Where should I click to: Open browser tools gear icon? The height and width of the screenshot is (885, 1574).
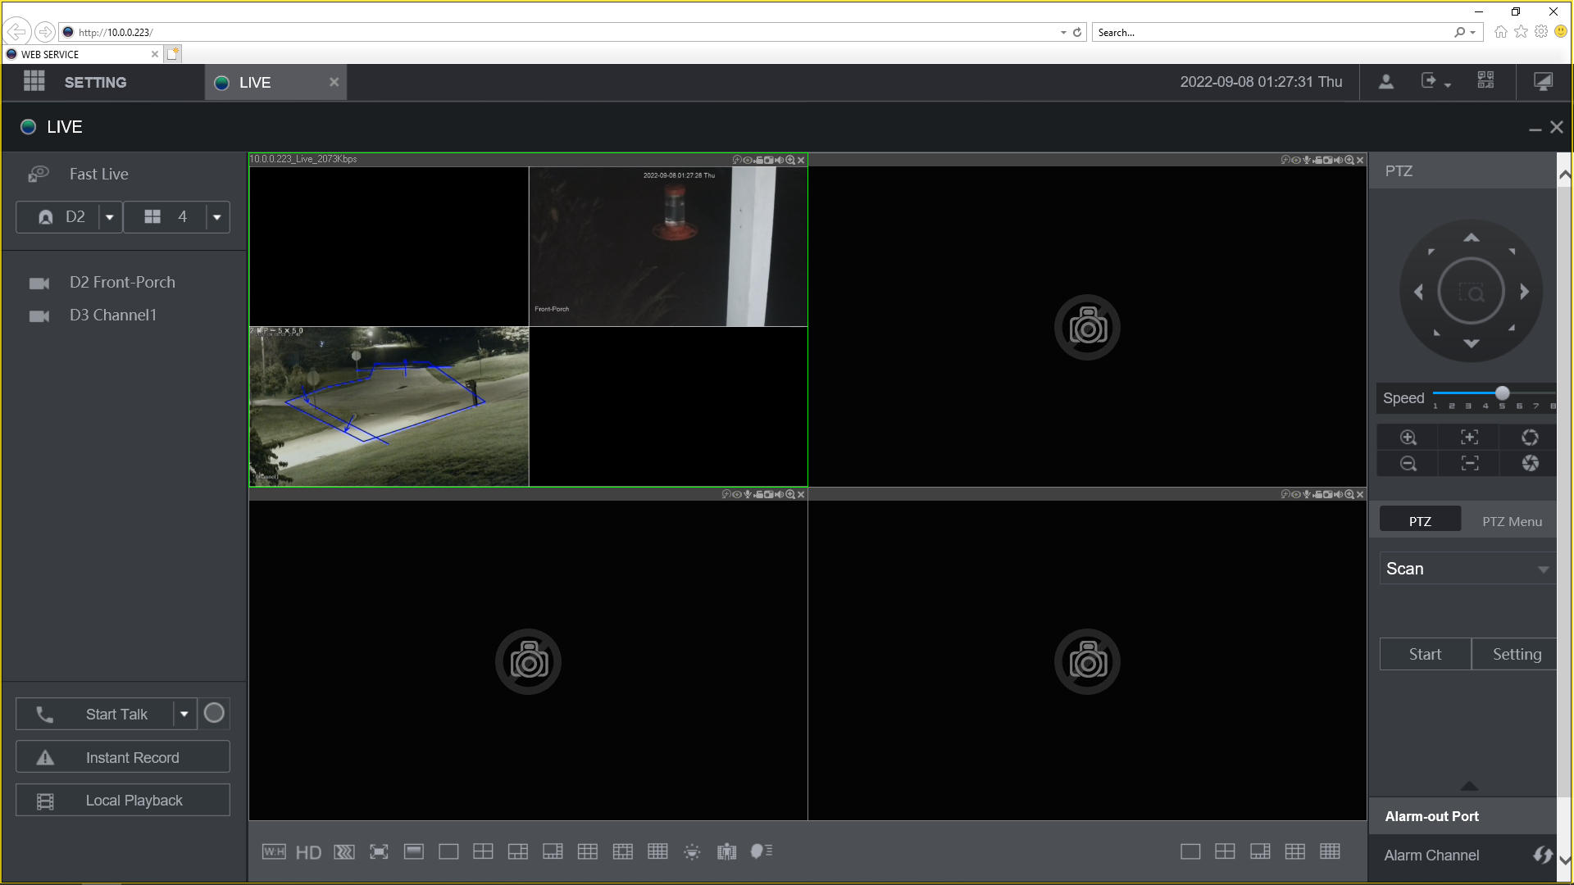click(1541, 32)
